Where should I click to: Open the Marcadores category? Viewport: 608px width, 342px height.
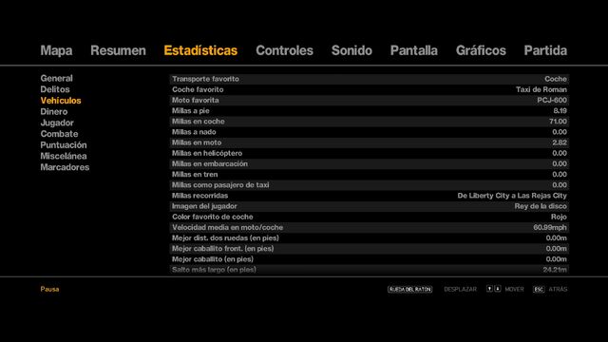[65, 167]
